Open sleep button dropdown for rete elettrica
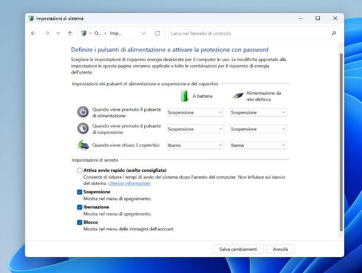This screenshot has height=273, width=362. pos(258,129)
